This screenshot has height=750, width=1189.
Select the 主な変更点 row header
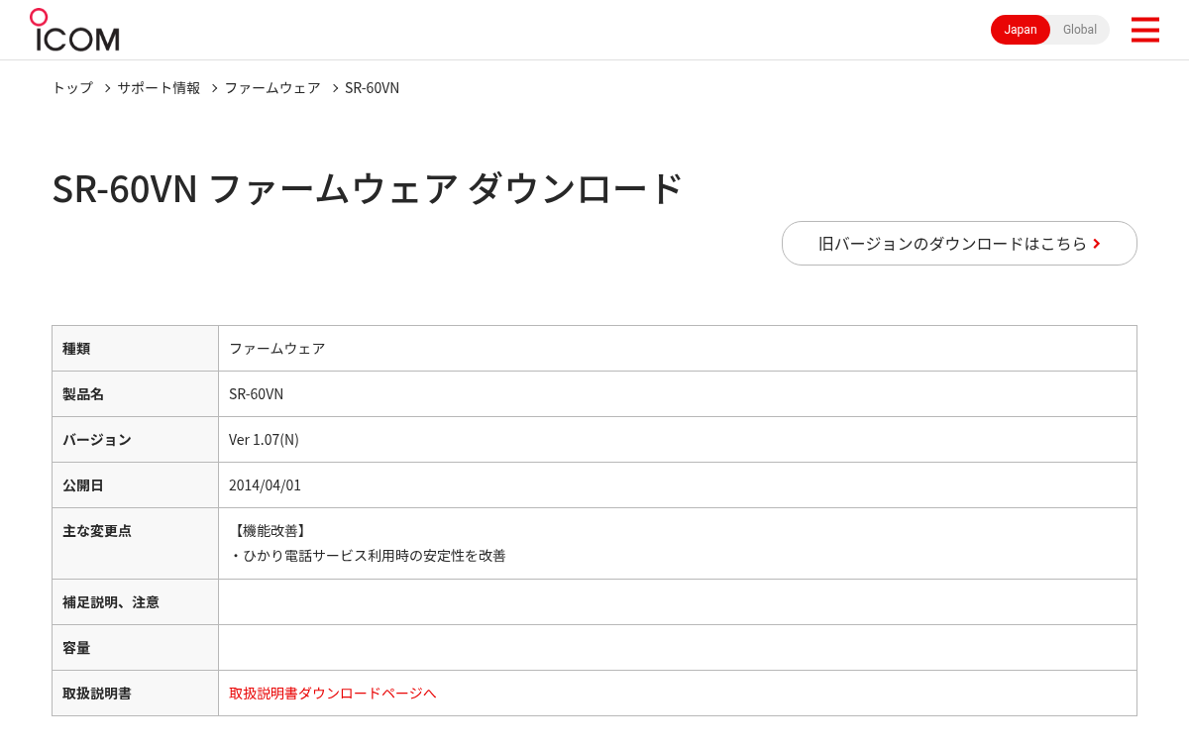click(136, 544)
